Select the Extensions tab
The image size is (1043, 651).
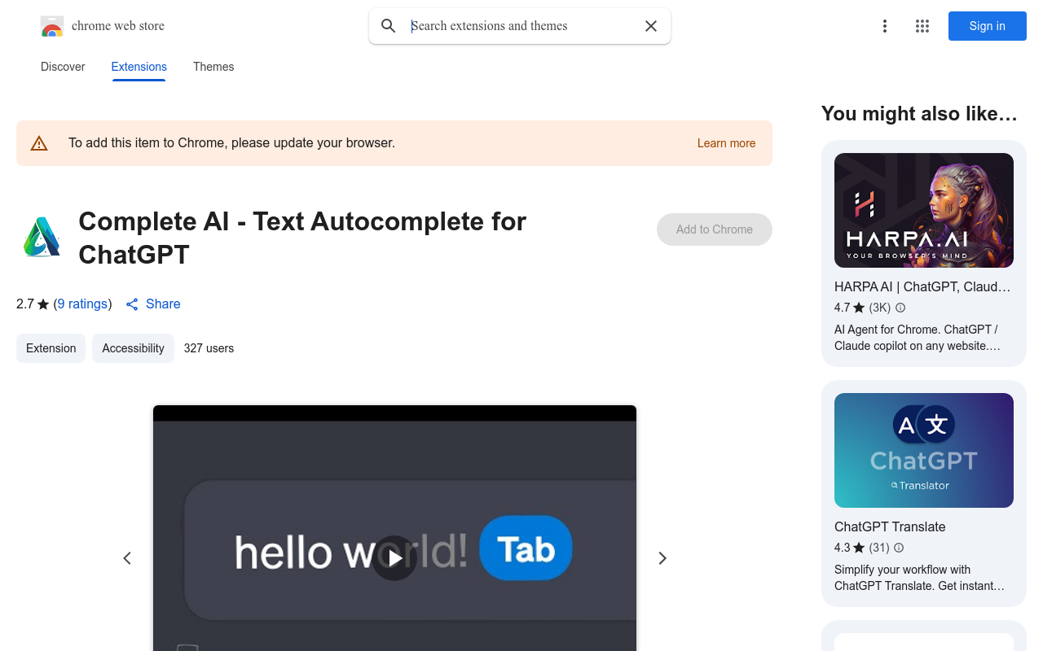[x=139, y=67]
